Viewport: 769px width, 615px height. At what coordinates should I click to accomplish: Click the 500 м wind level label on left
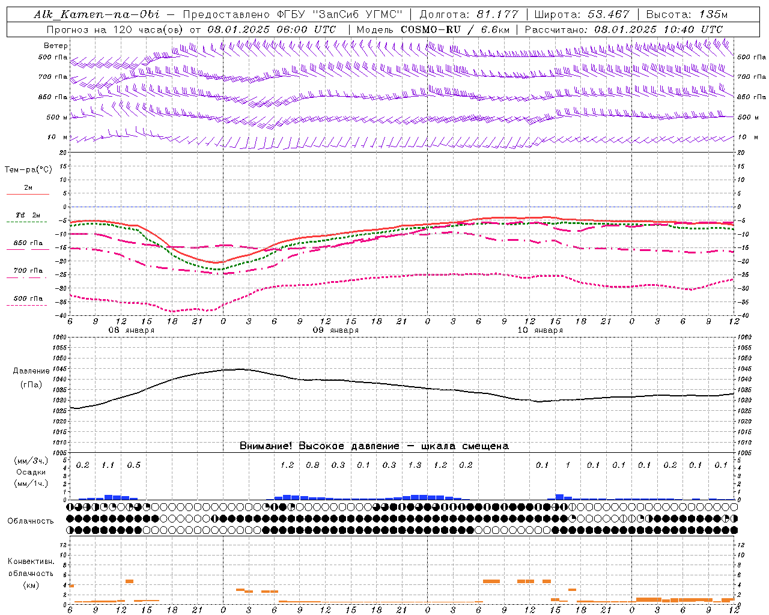[57, 117]
